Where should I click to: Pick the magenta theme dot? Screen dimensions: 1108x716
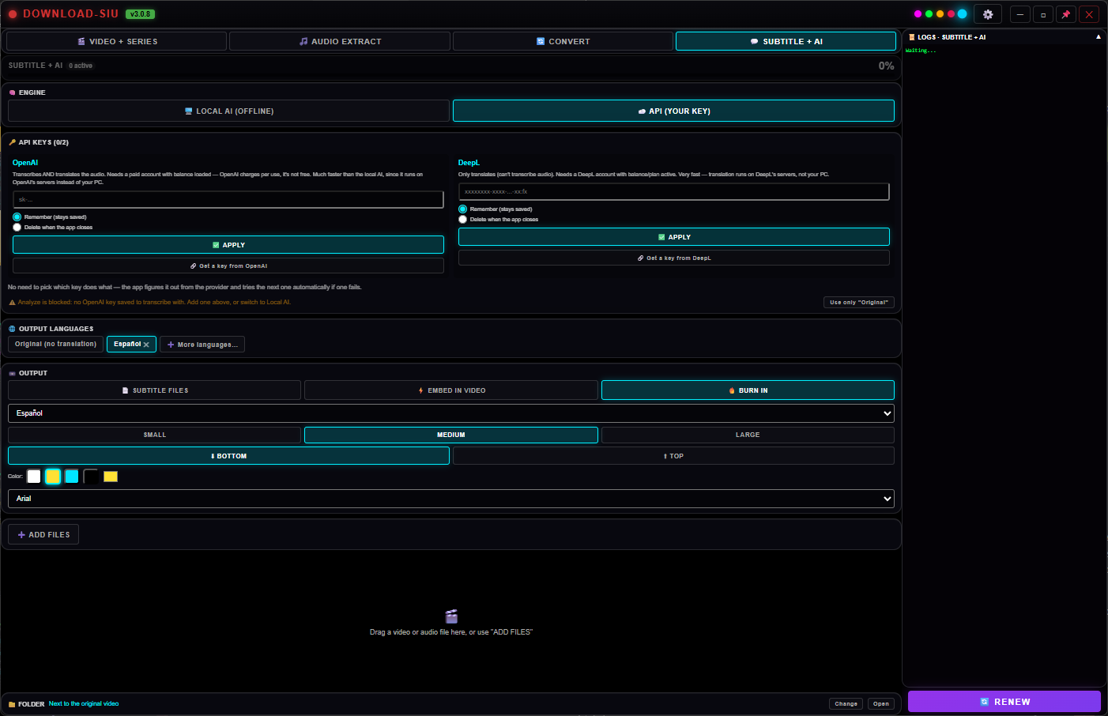click(x=918, y=14)
